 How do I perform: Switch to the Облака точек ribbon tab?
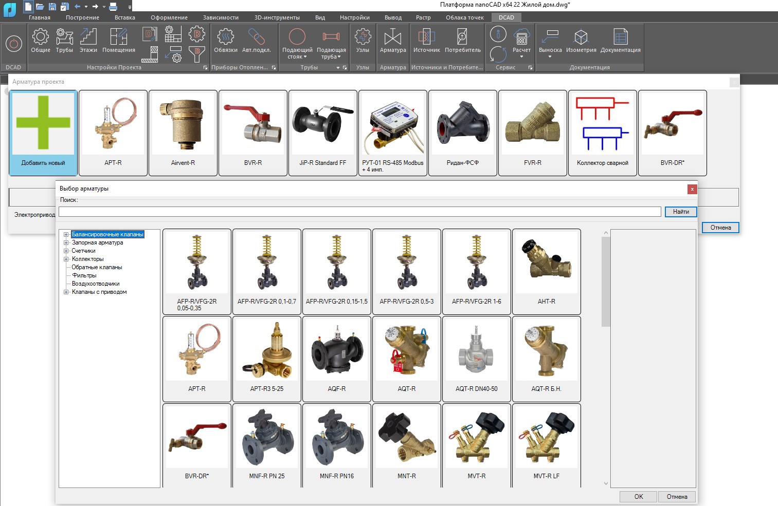tap(465, 17)
